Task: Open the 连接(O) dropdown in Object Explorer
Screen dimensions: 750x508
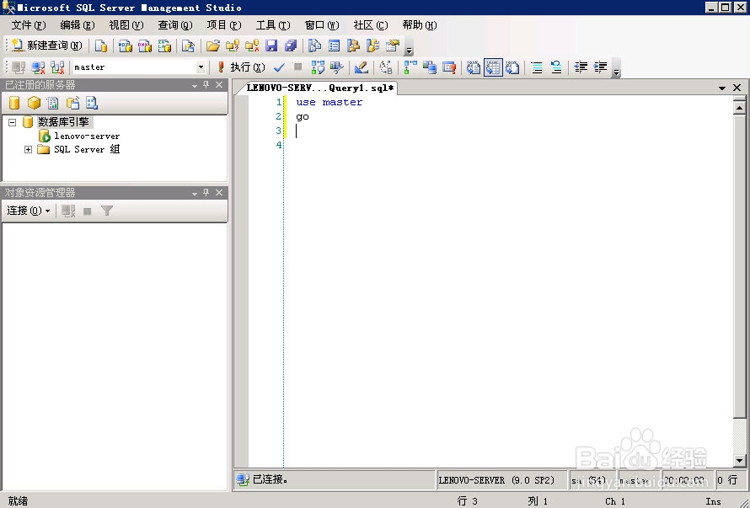Action: click(28, 211)
